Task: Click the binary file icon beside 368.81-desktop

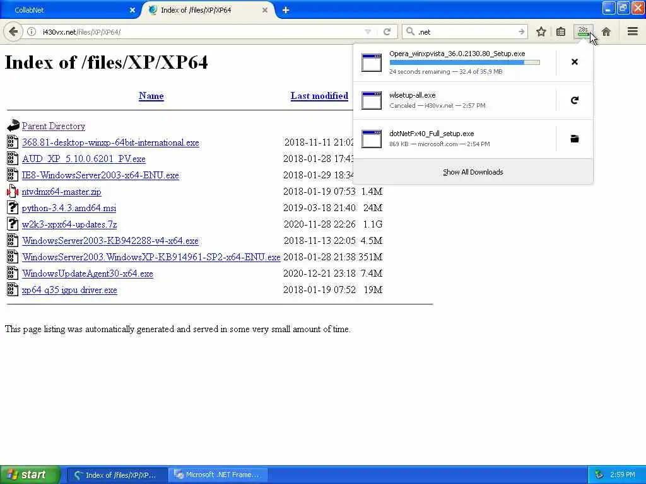Action: tap(13, 142)
